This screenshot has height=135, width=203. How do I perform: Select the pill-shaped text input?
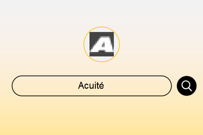(92, 86)
